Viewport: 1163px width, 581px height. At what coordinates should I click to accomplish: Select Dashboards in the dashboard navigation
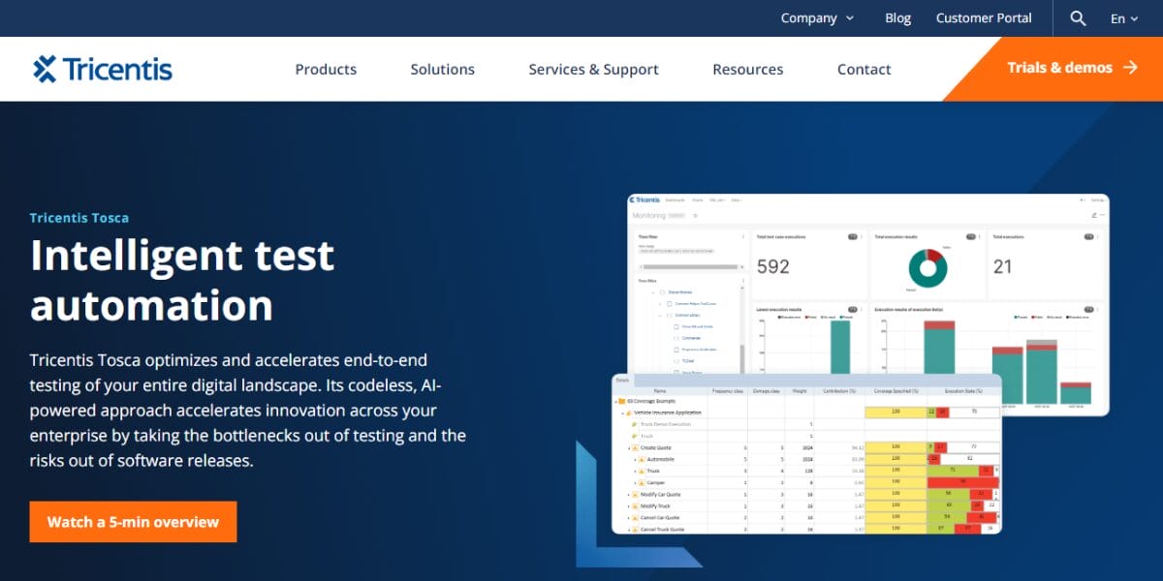[675, 199]
